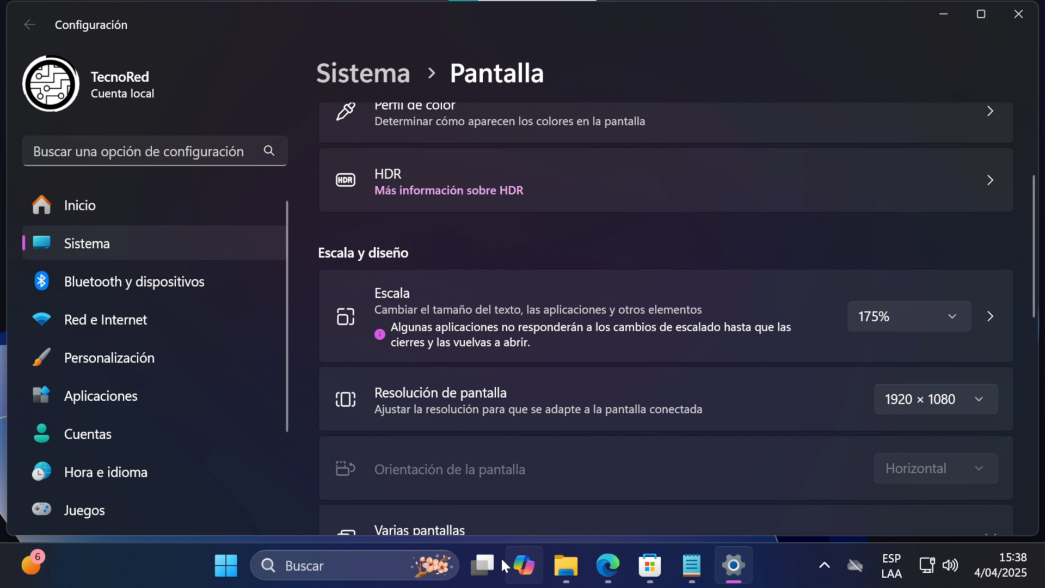
Task: Click the speaker icon in the system tray
Action: pyautogui.click(x=951, y=566)
